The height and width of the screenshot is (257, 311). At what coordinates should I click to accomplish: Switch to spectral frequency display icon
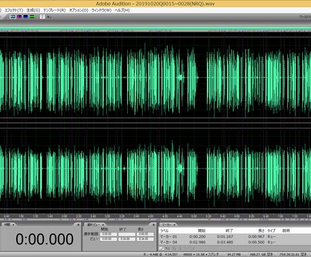20,16
